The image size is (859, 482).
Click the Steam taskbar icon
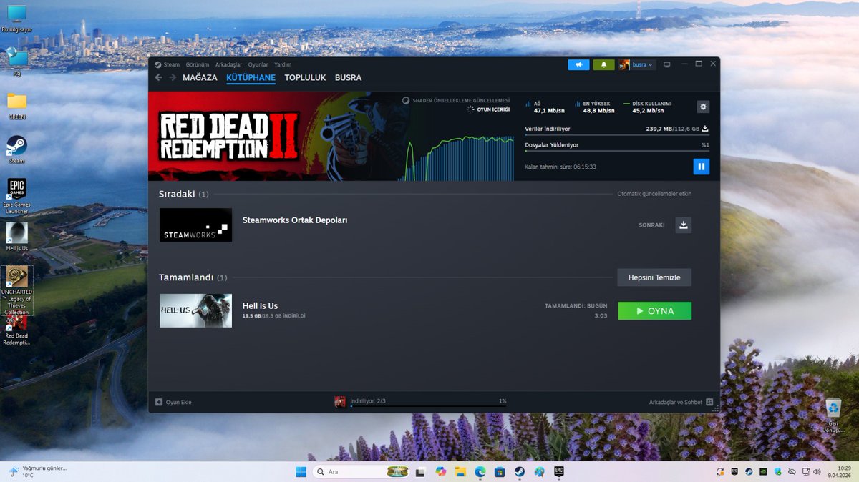coord(519,471)
